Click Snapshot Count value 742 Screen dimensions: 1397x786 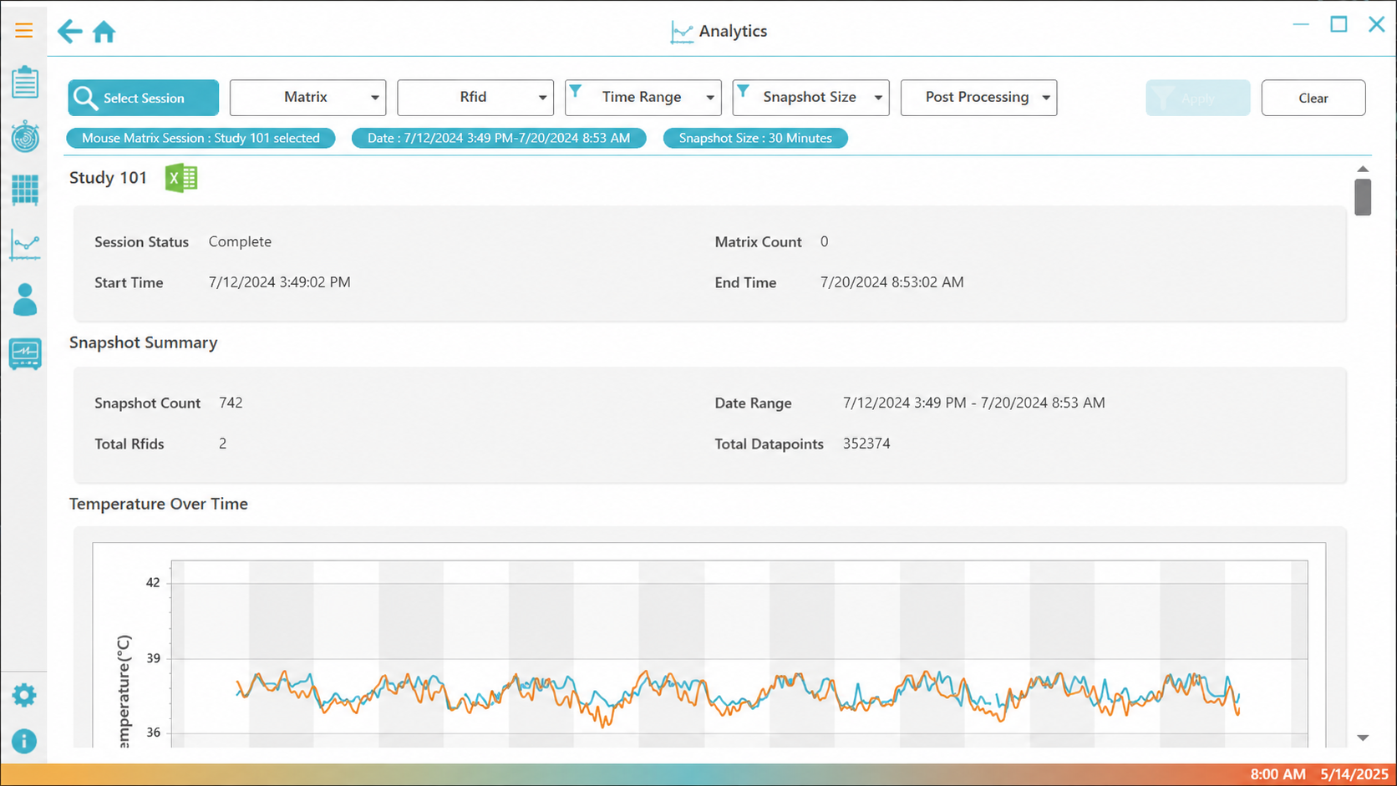[x=231, y=403]
